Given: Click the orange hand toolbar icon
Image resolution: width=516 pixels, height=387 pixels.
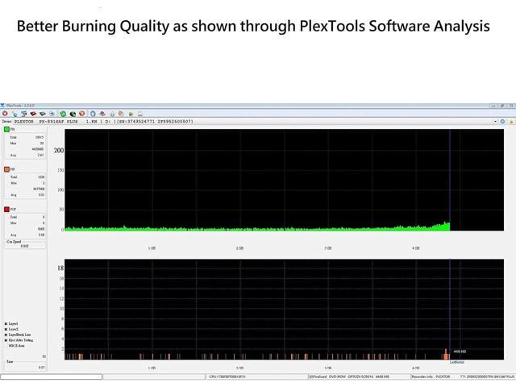Looking at the screenshot, I should tap(121, 114).
